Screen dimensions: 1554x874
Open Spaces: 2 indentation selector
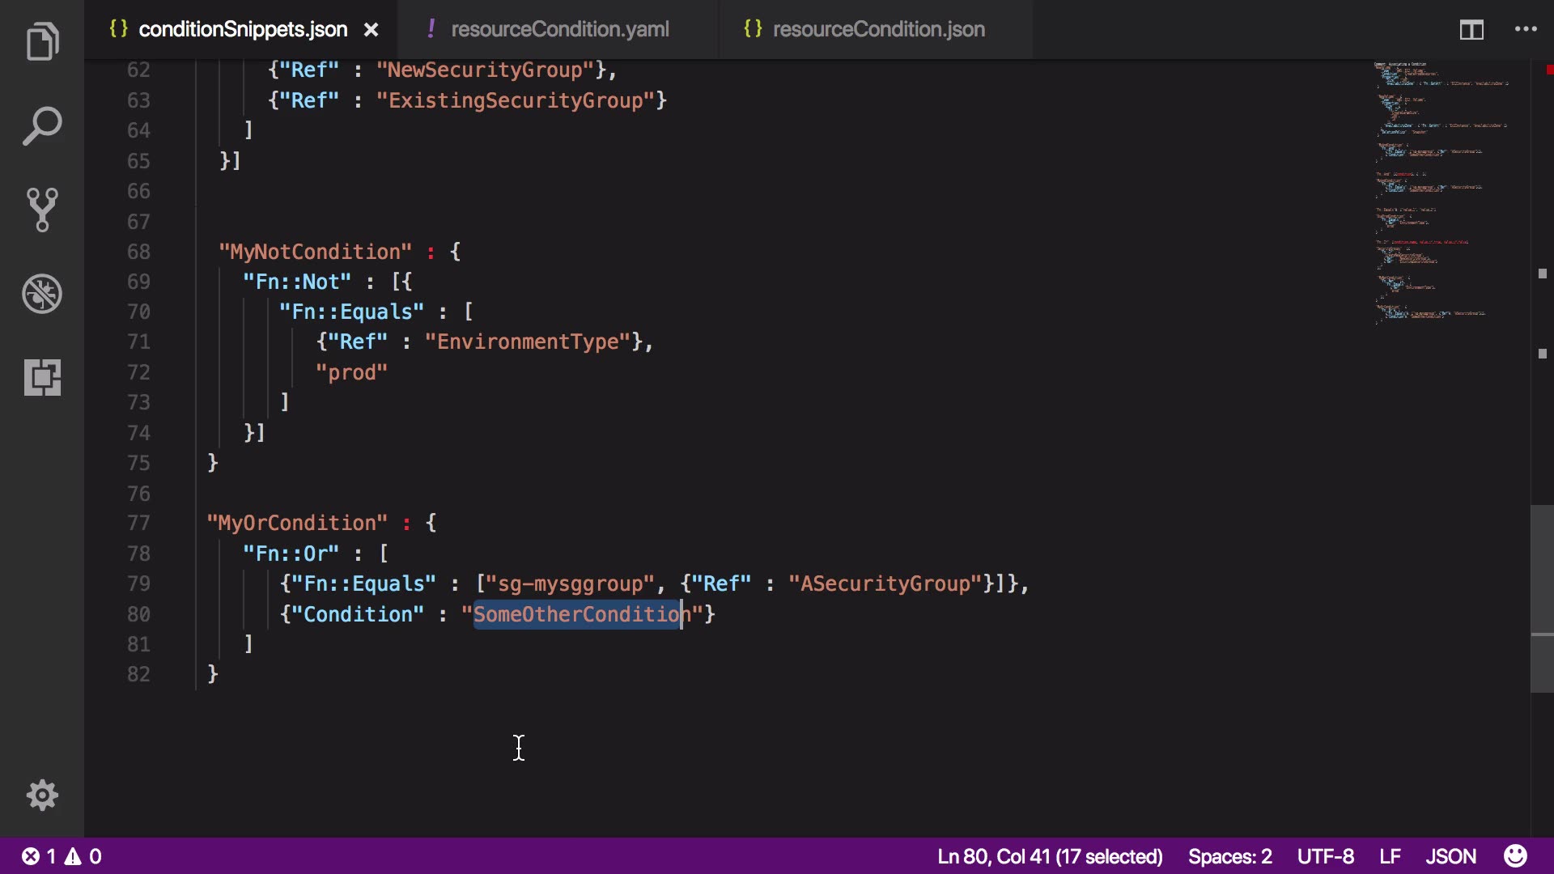1229,856
